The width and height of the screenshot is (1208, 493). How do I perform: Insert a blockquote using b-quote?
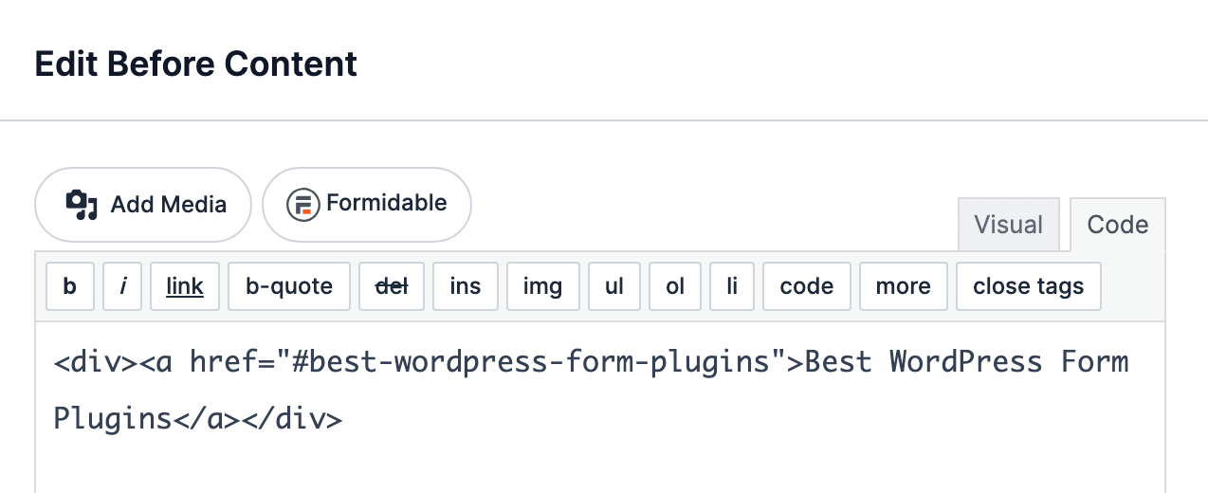pyautogui.click(x=289, y=286)
